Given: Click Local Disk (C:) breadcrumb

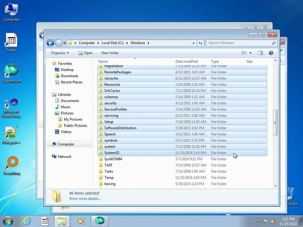Looking at the screenshot, I should click(112, 43).
